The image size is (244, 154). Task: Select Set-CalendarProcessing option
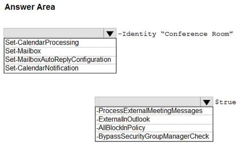point(60,43)
